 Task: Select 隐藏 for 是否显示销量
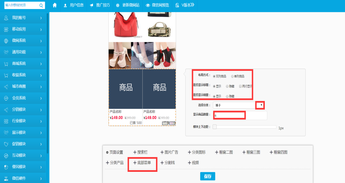[227, 96]
